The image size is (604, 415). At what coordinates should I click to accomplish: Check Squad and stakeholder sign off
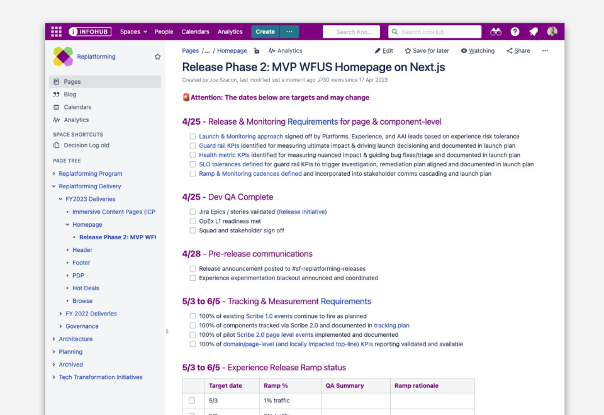click(x=193, y=230)
